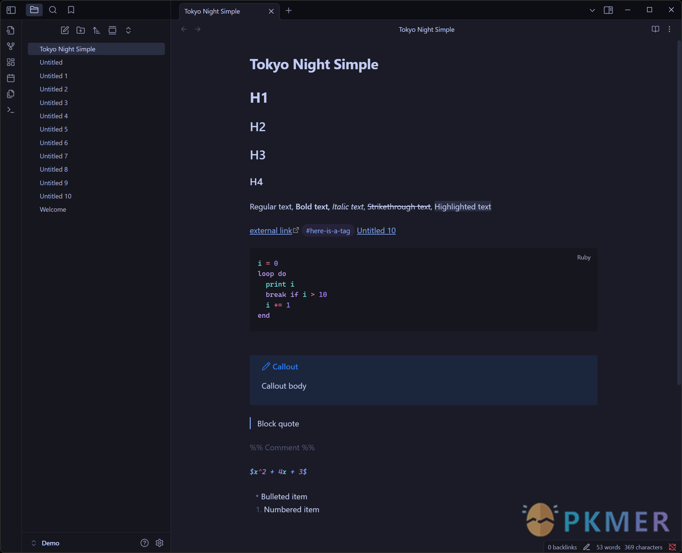Open the Untitled 1 note

pos(96,76)
